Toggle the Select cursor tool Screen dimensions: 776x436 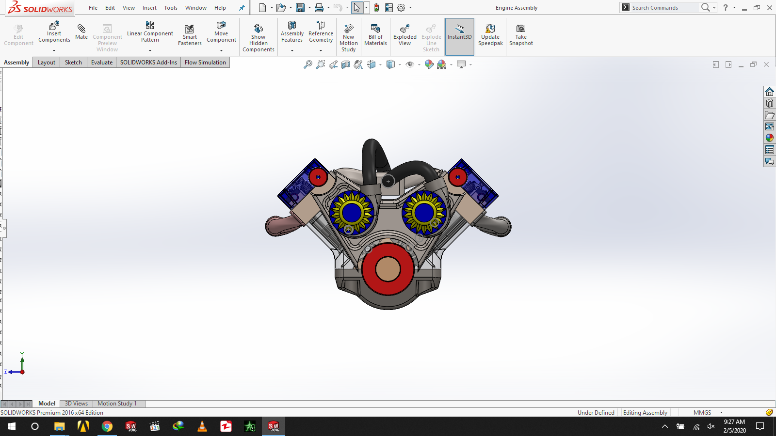[357, 8]
